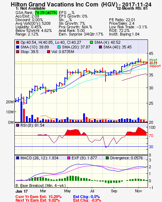
Task: Click the 45 price axis label
Action: coord(151,53)
